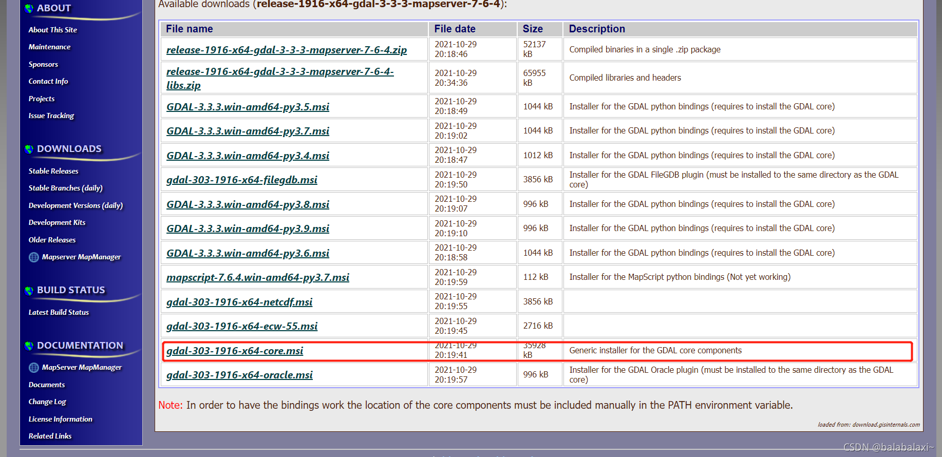
Task: Click the File name column header
Action: pos(294,29)
